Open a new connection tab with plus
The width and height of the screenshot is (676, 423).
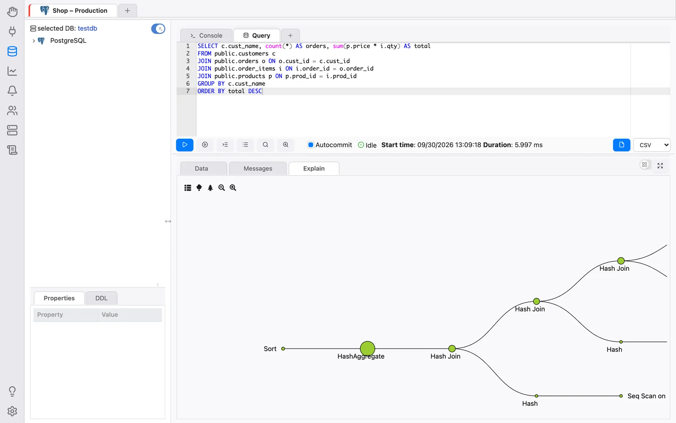[x=128, y=11]
